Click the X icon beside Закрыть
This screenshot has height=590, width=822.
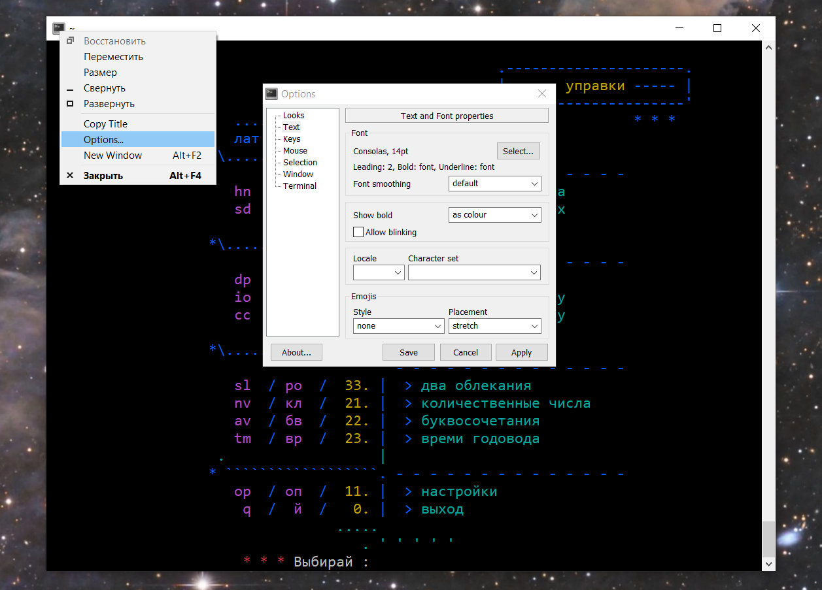69,175
